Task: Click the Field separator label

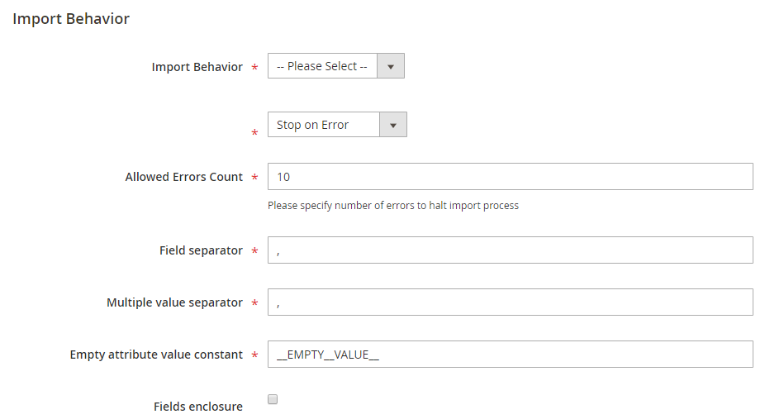Action: (x=201, y=250)
